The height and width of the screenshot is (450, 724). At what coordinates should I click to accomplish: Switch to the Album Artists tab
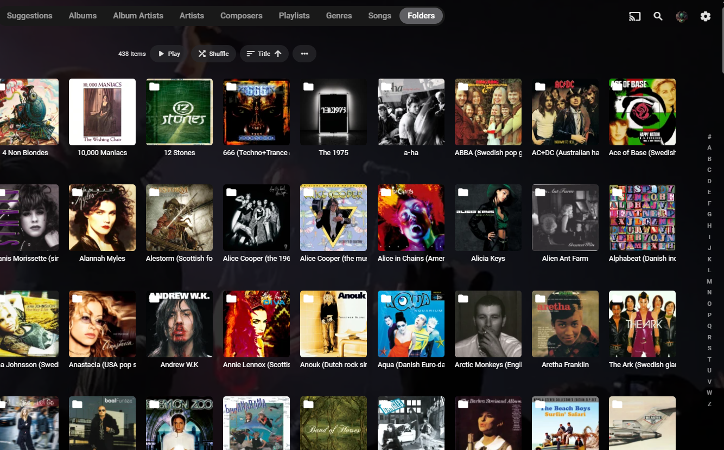(x=138, y=16)
